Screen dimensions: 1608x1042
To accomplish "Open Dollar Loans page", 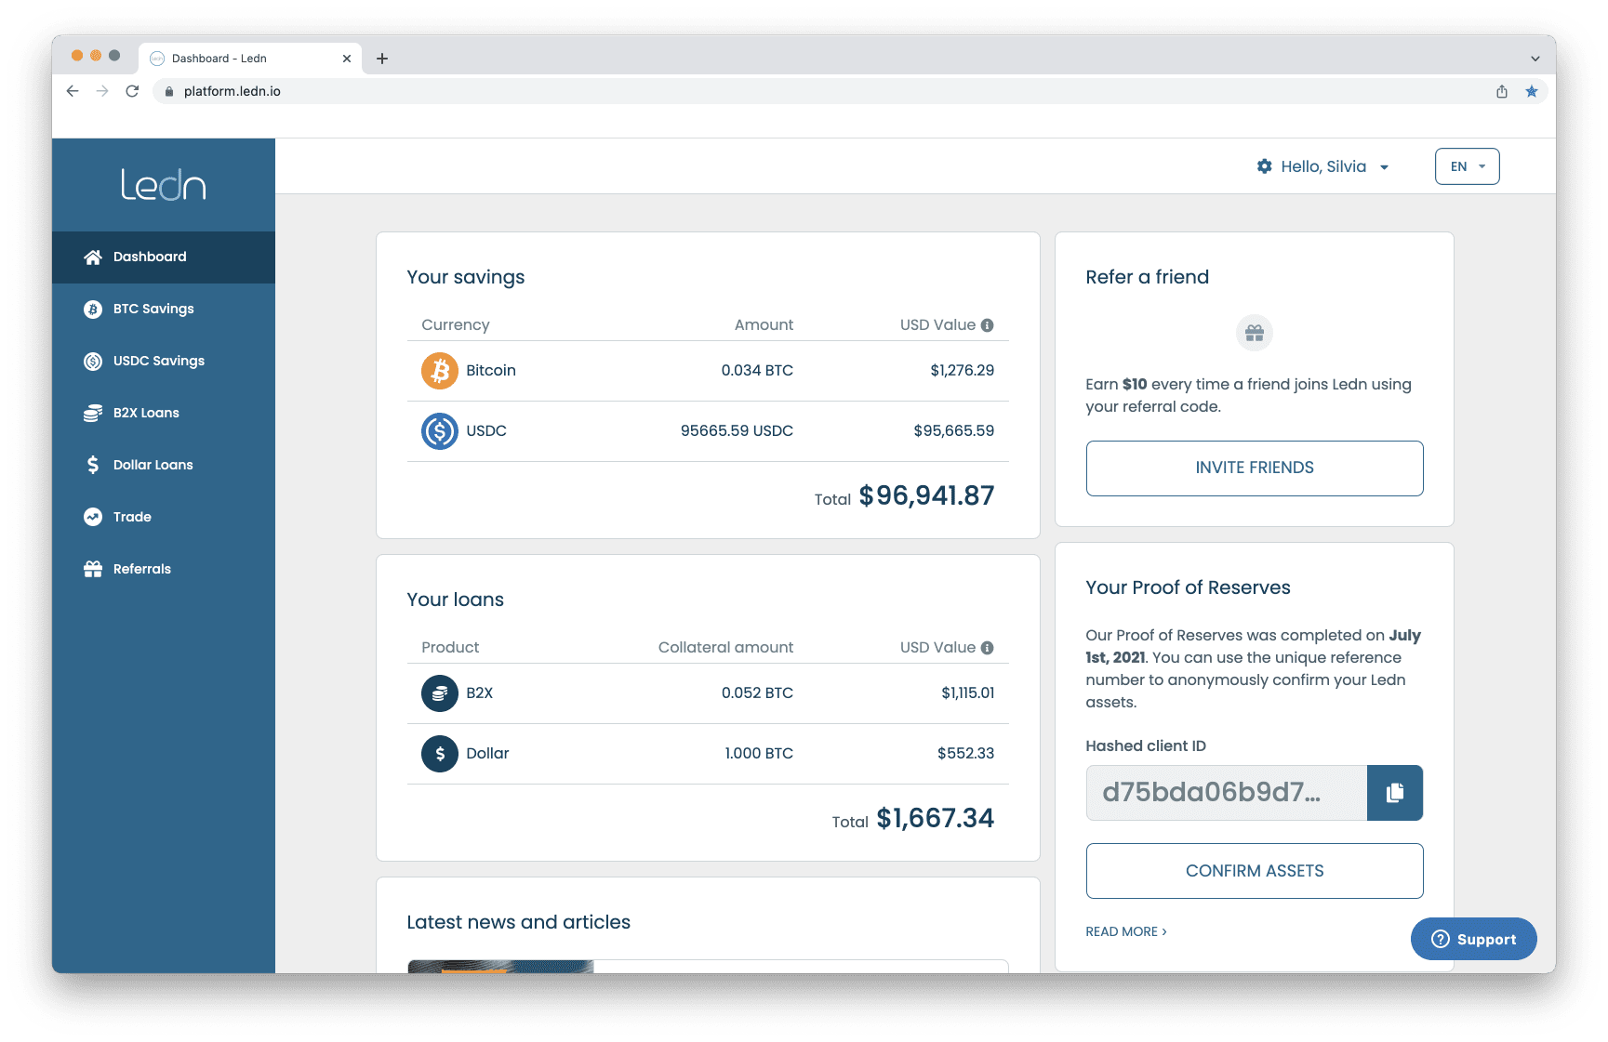I will point(164,466).
